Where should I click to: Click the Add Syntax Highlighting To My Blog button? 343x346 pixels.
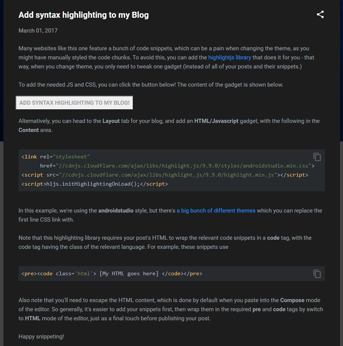pyautogui.click(x=74, y=102)
